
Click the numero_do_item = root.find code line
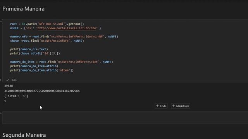tap(62, 62)
